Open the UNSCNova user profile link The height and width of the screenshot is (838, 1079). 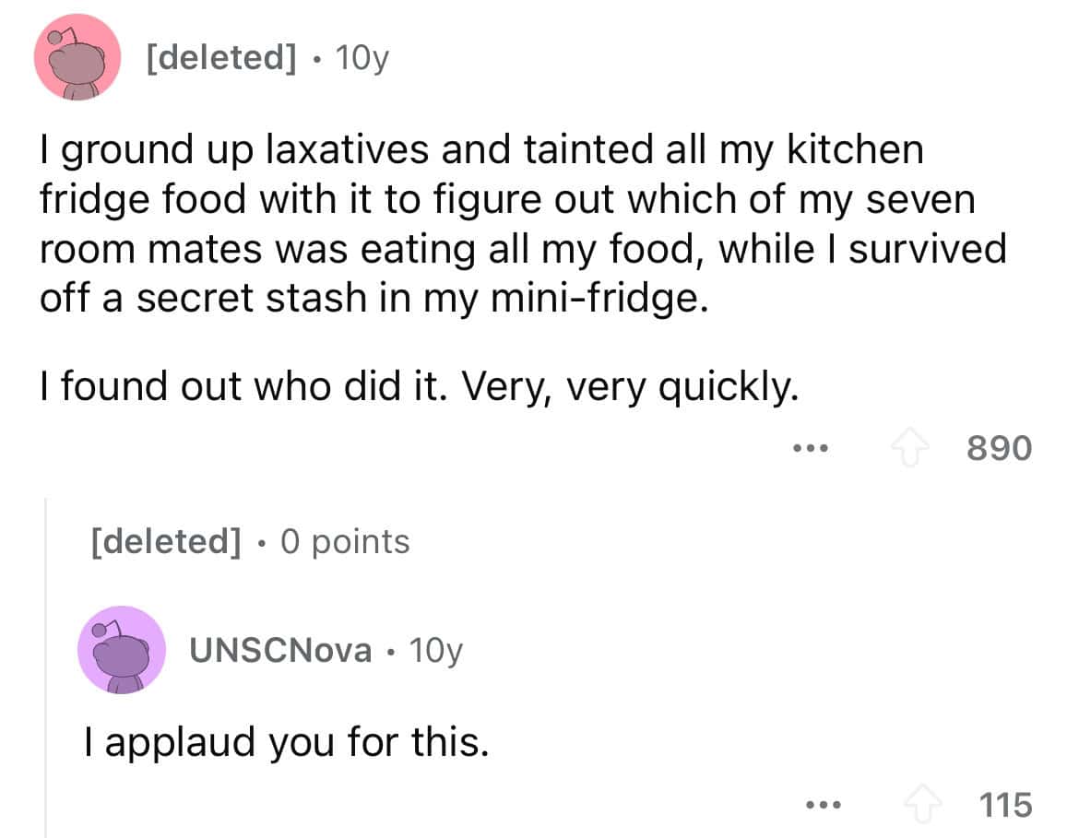point(280,651)
